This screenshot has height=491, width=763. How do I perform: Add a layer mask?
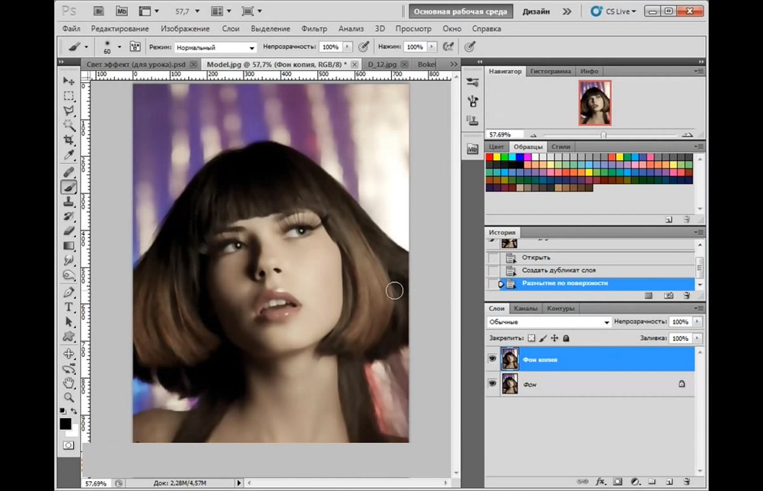point(617,481)
